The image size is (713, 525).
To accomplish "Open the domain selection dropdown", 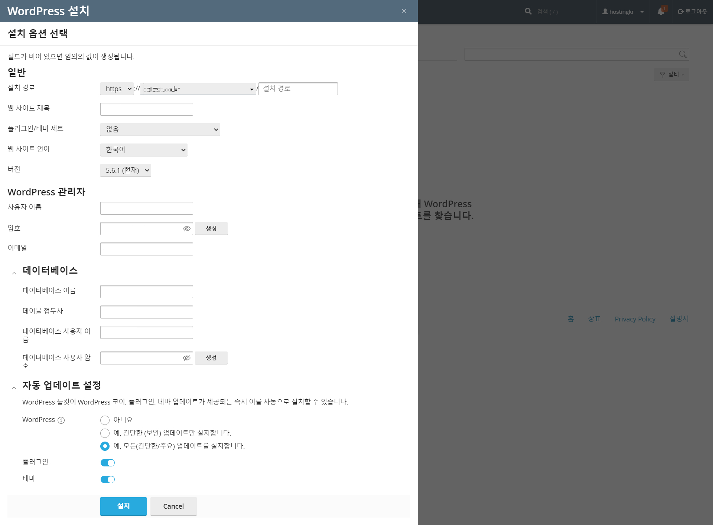I will coord(198,89).
